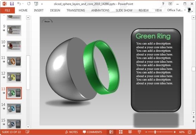
Task: Click the zoom slider handle
Action: coord(155,132)
